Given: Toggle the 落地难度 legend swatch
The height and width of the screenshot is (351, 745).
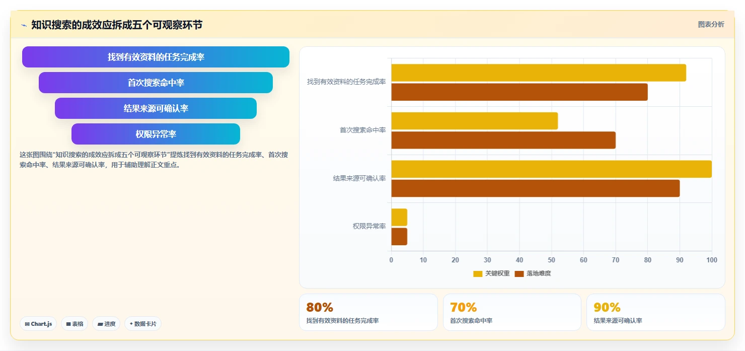Looking at the screenshot, I should 519,273.
